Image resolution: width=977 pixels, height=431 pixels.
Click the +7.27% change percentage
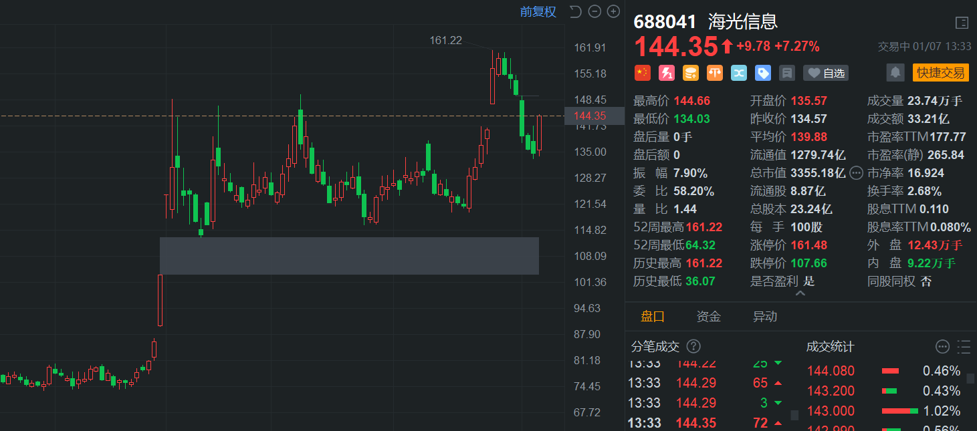click(x=797, y=46)
